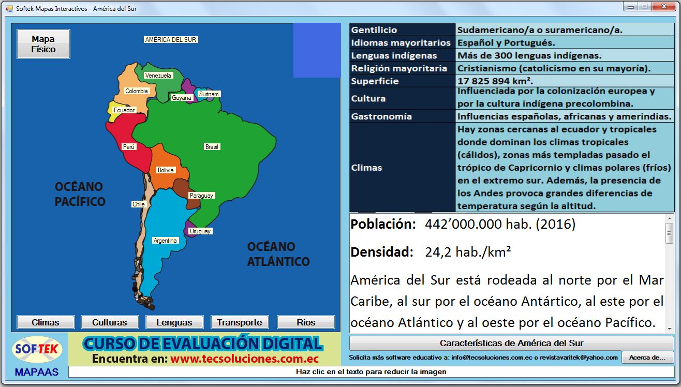
Task: Select Argentina label on the map
Action: (165, 241)
